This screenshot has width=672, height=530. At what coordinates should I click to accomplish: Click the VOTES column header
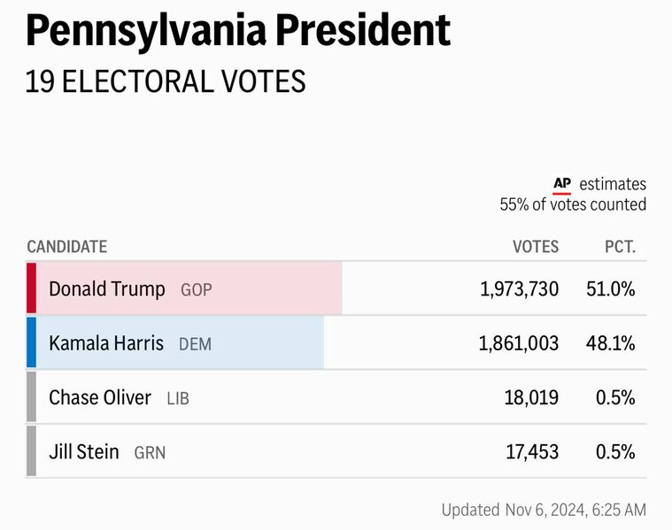(x=536, y=247)
